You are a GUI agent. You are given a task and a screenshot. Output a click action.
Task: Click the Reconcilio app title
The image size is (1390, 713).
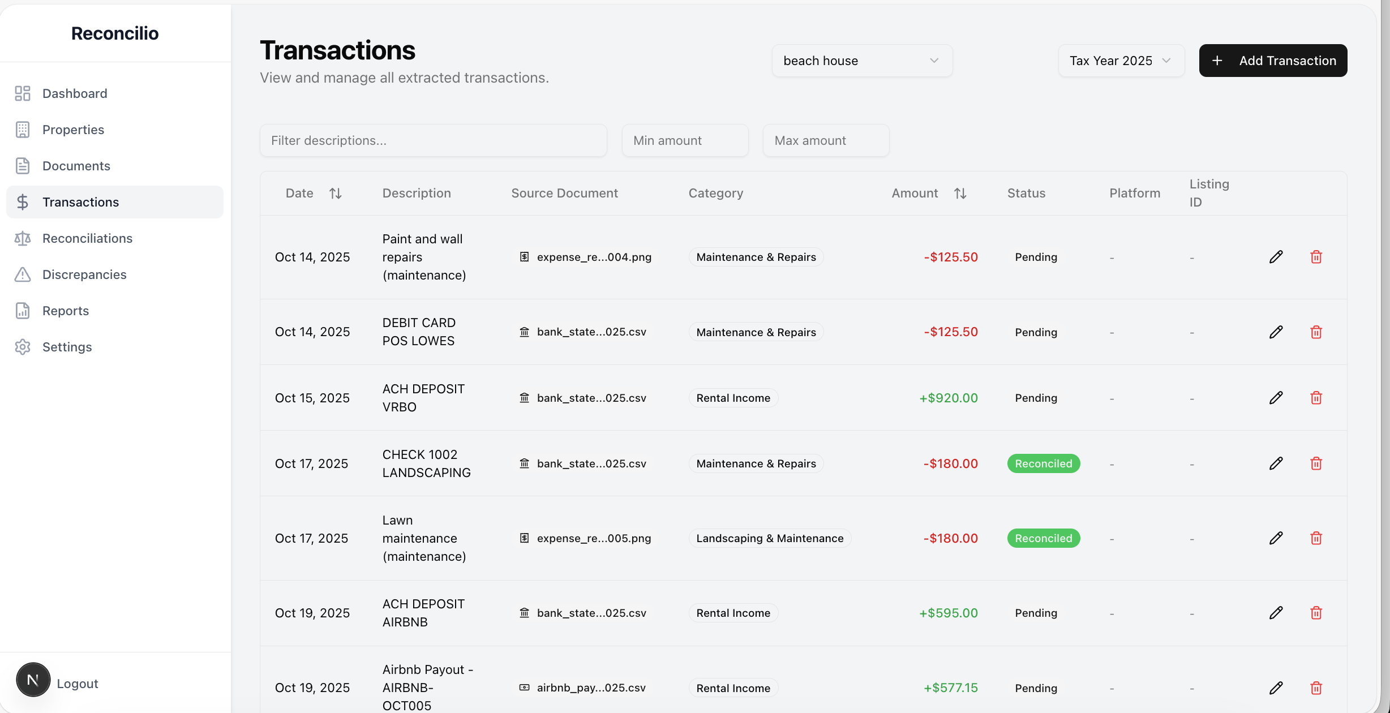coord(115,33)
